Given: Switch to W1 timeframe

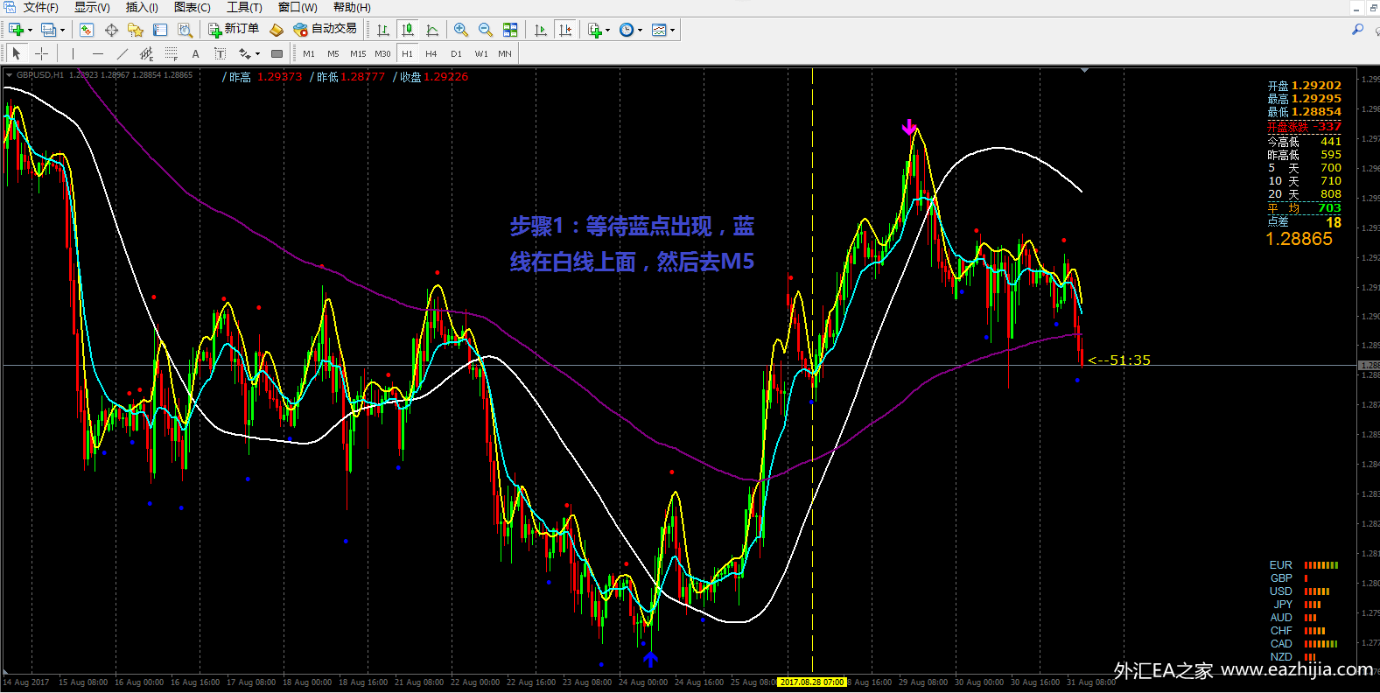Looking at the screenshot, I should click(481, 53).
